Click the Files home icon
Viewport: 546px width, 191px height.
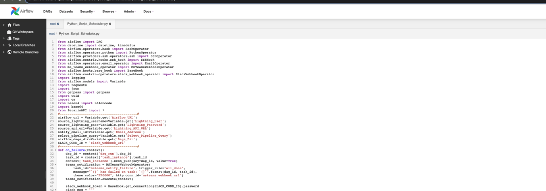coord(10,25)
